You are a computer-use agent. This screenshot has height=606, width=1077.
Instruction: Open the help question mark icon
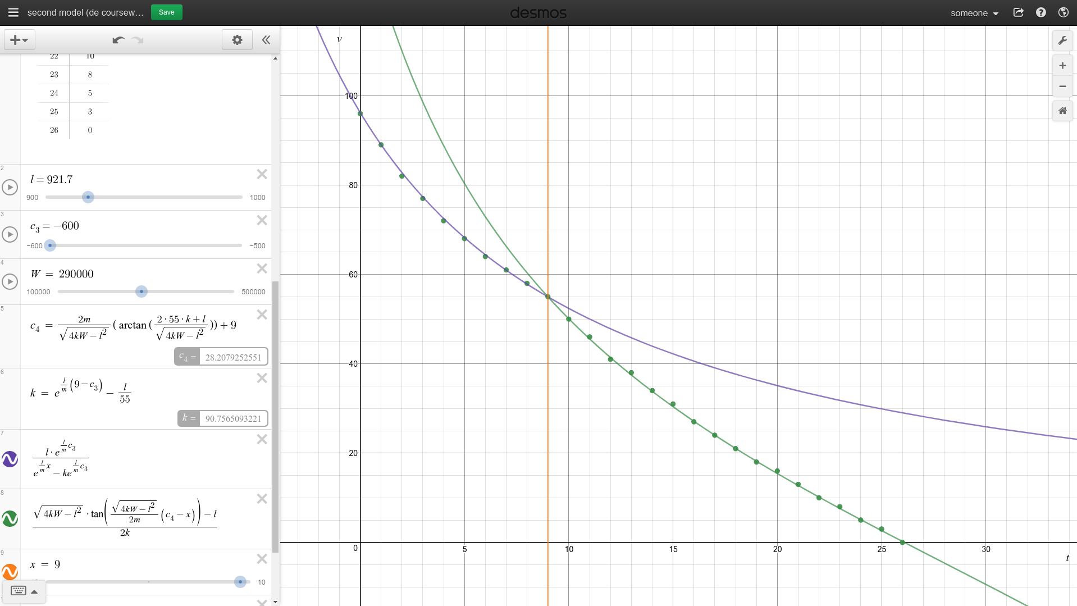(1041, 12)
